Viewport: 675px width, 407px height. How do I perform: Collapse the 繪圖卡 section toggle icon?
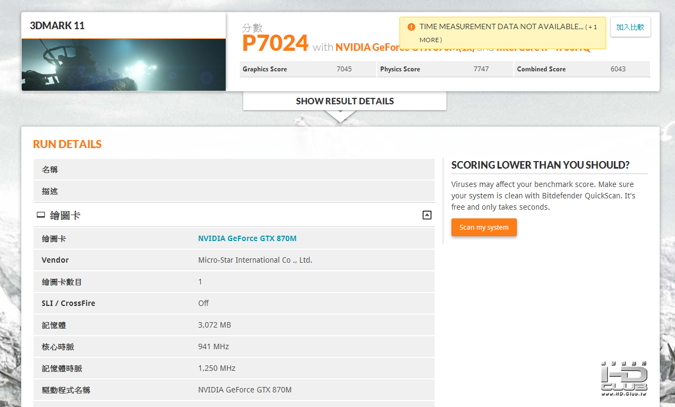tap(427, 215)
